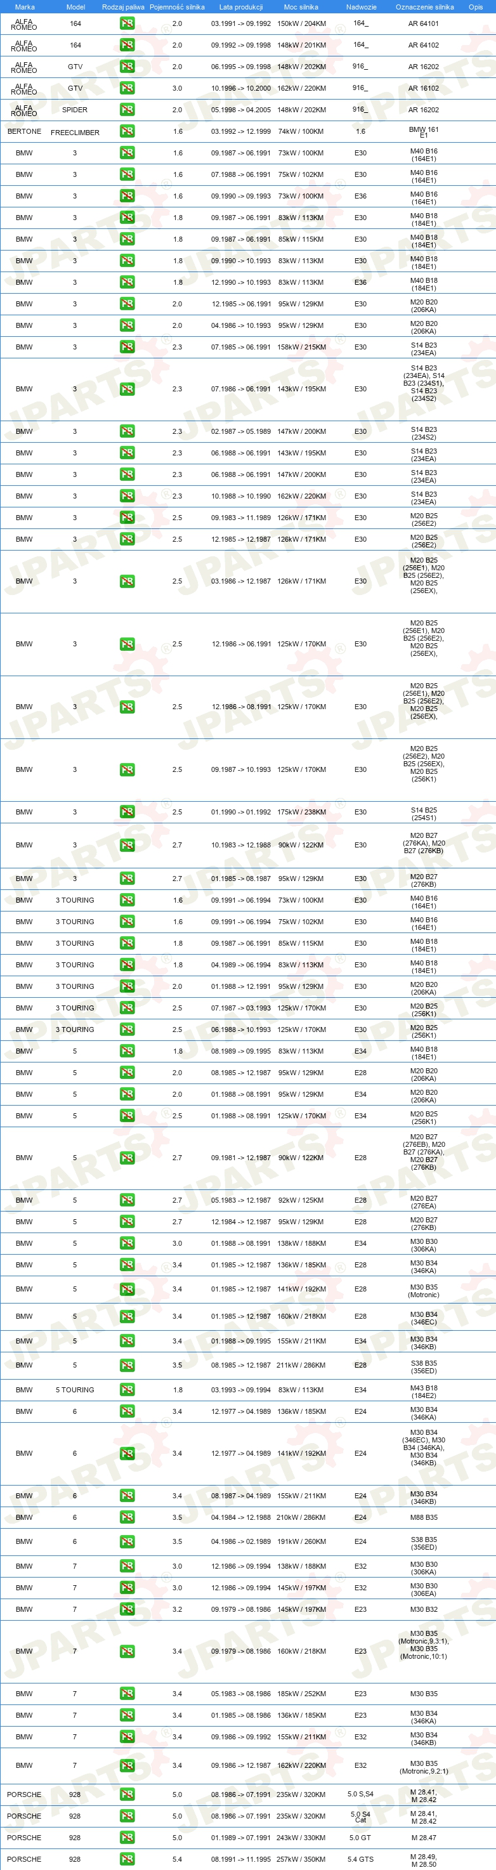Select the 03.1993 -> 09.1994 production years
This screenshot has height=1870, width=496.
click(241, 1389)
